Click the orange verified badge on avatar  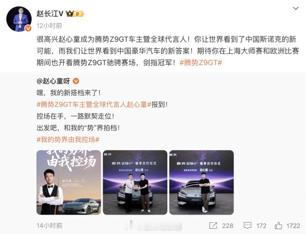pyautogui.click(x=28, y=28)
